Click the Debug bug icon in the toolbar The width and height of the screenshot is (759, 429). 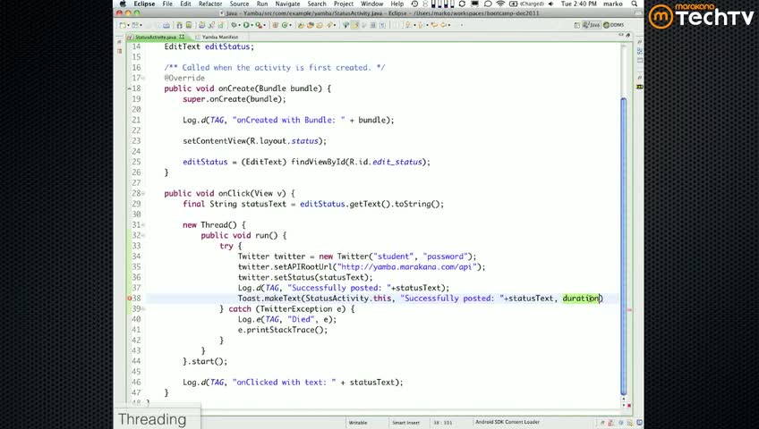click(x=234, y=25)
